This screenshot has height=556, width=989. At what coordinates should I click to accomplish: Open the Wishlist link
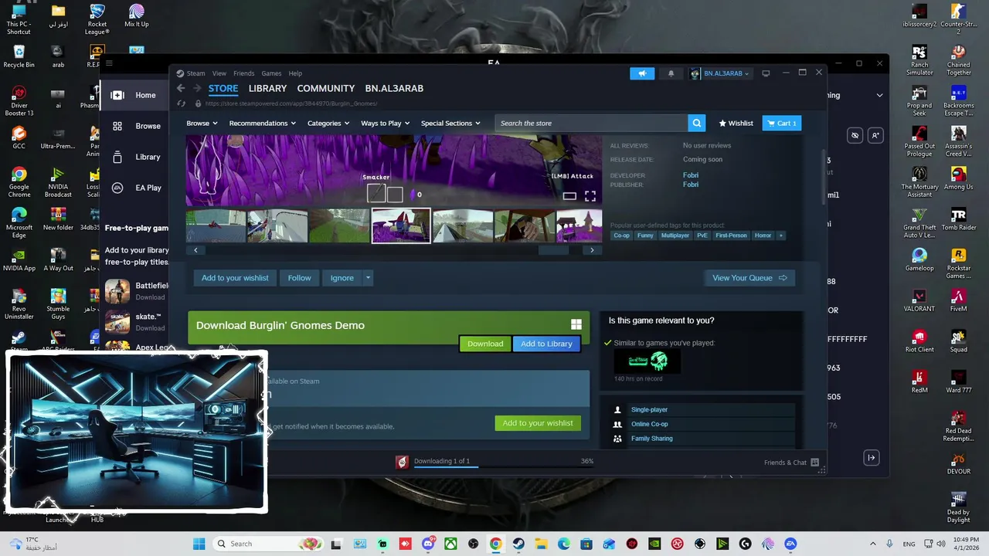[x=736, y=123]
